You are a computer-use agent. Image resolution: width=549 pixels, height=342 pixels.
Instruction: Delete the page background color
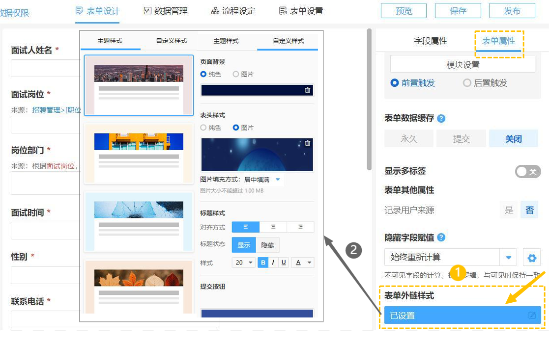tap(307, 90)
